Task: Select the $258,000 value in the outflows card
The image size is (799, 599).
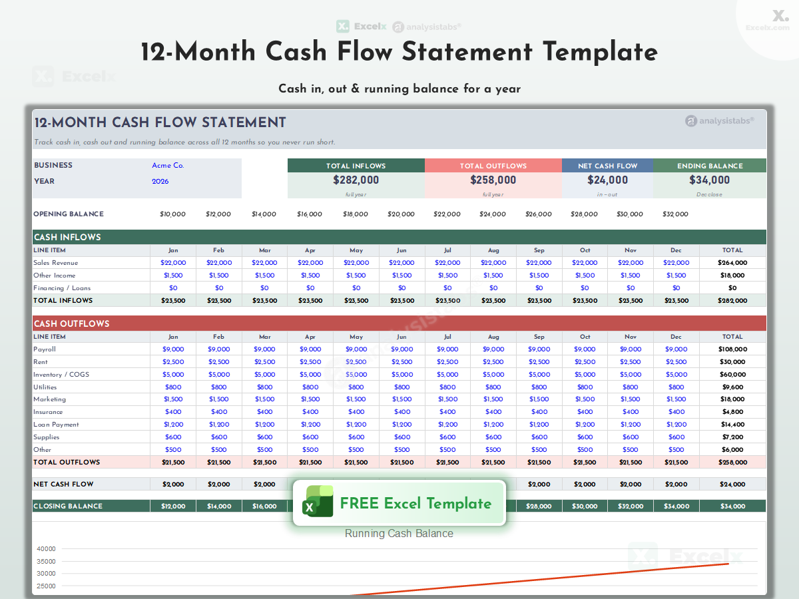Action: (493, 180)
